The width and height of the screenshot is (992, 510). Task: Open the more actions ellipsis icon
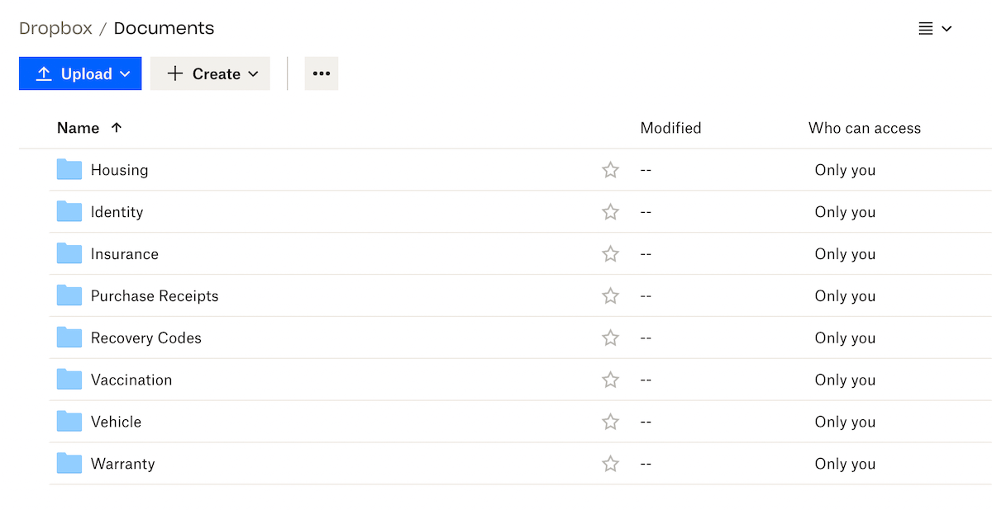click(x=321, y=73)
